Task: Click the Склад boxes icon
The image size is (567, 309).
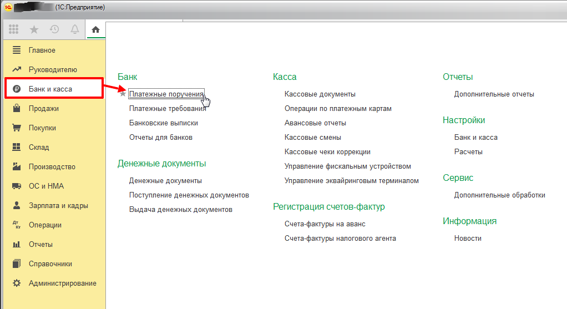Action: (17, 147)
